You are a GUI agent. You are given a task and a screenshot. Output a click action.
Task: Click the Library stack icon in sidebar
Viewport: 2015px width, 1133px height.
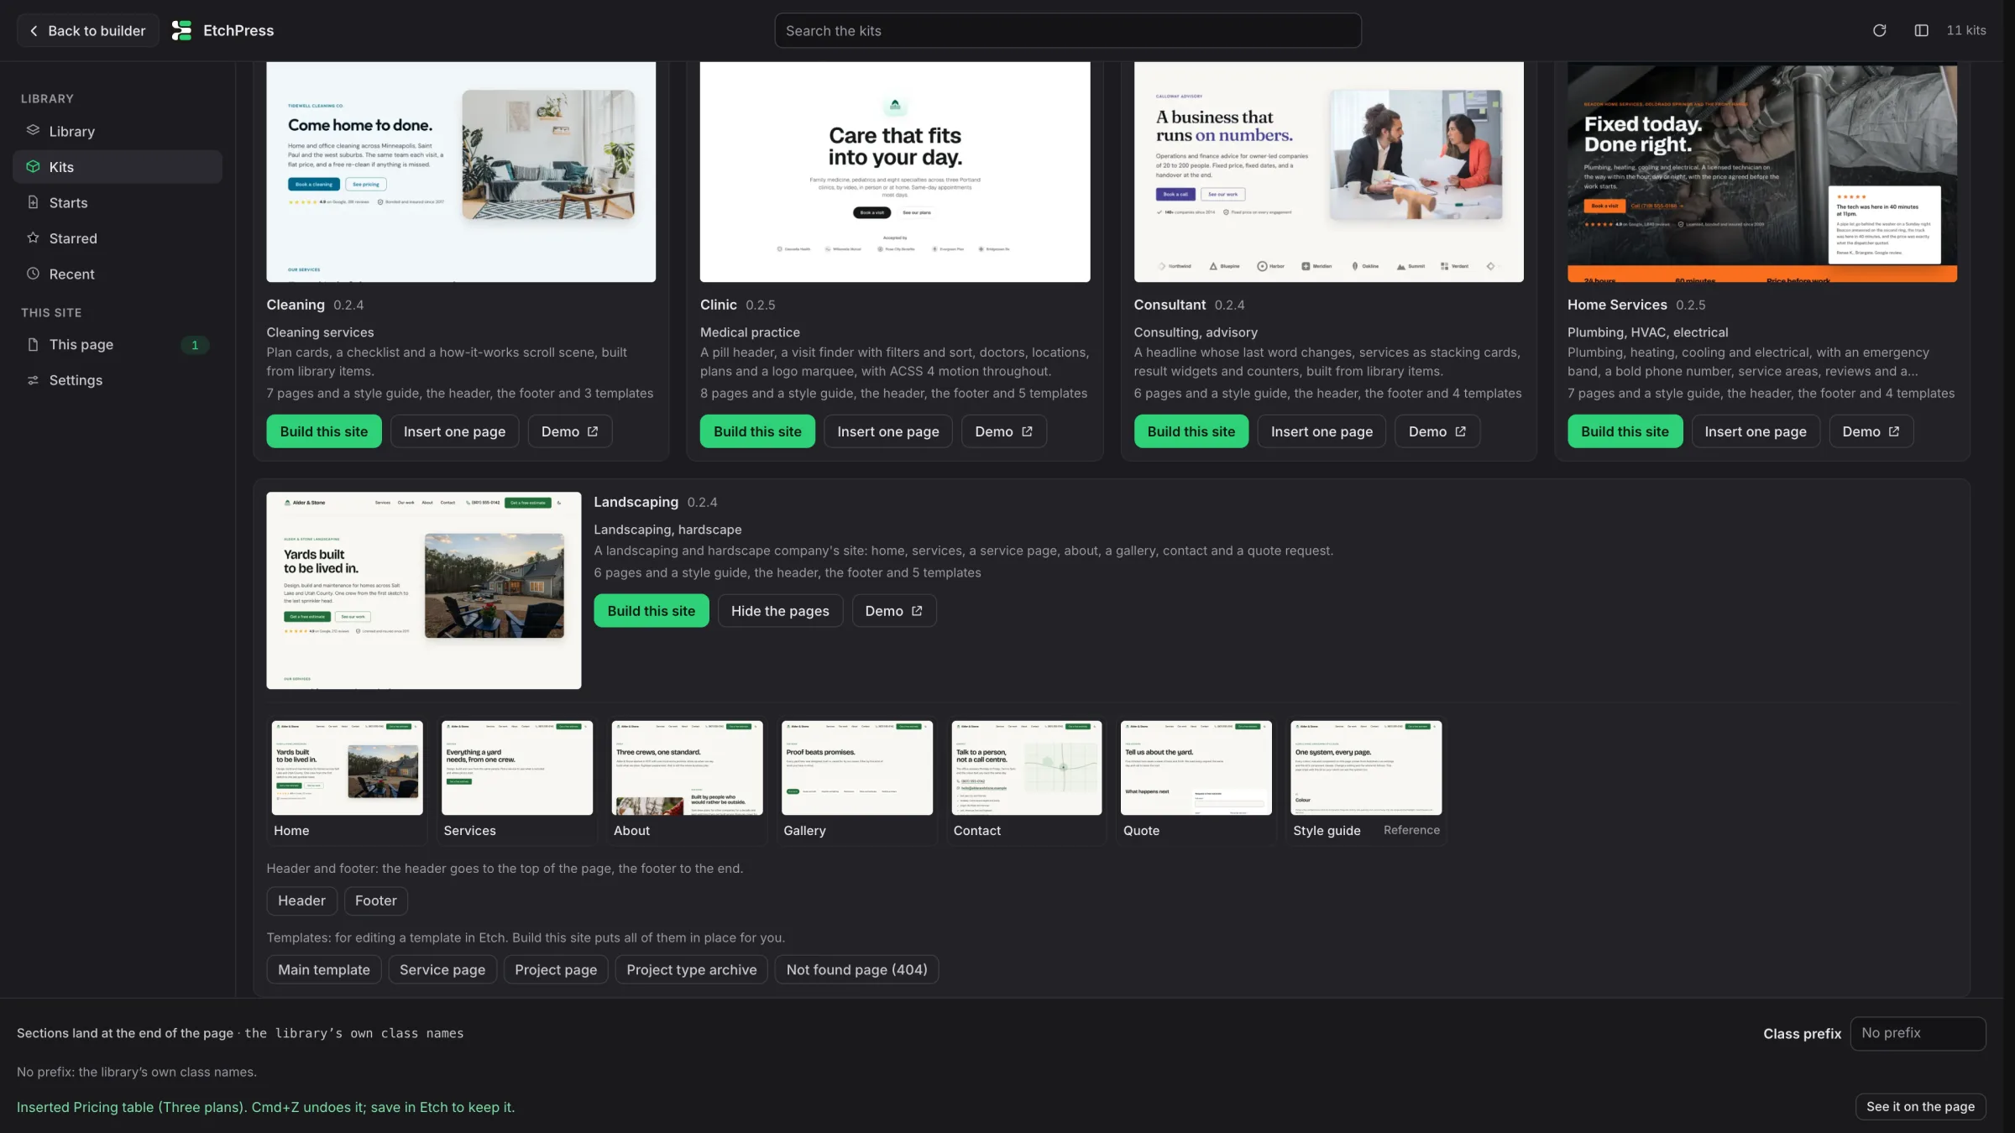point(33,130)
